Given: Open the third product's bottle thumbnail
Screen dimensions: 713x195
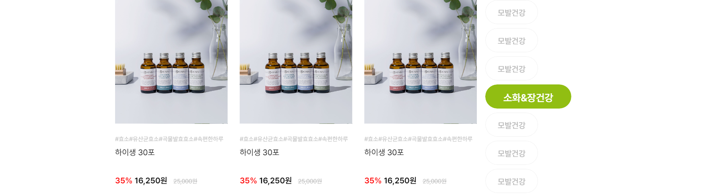Looking at the screenshot, I should tap(420, 62).
